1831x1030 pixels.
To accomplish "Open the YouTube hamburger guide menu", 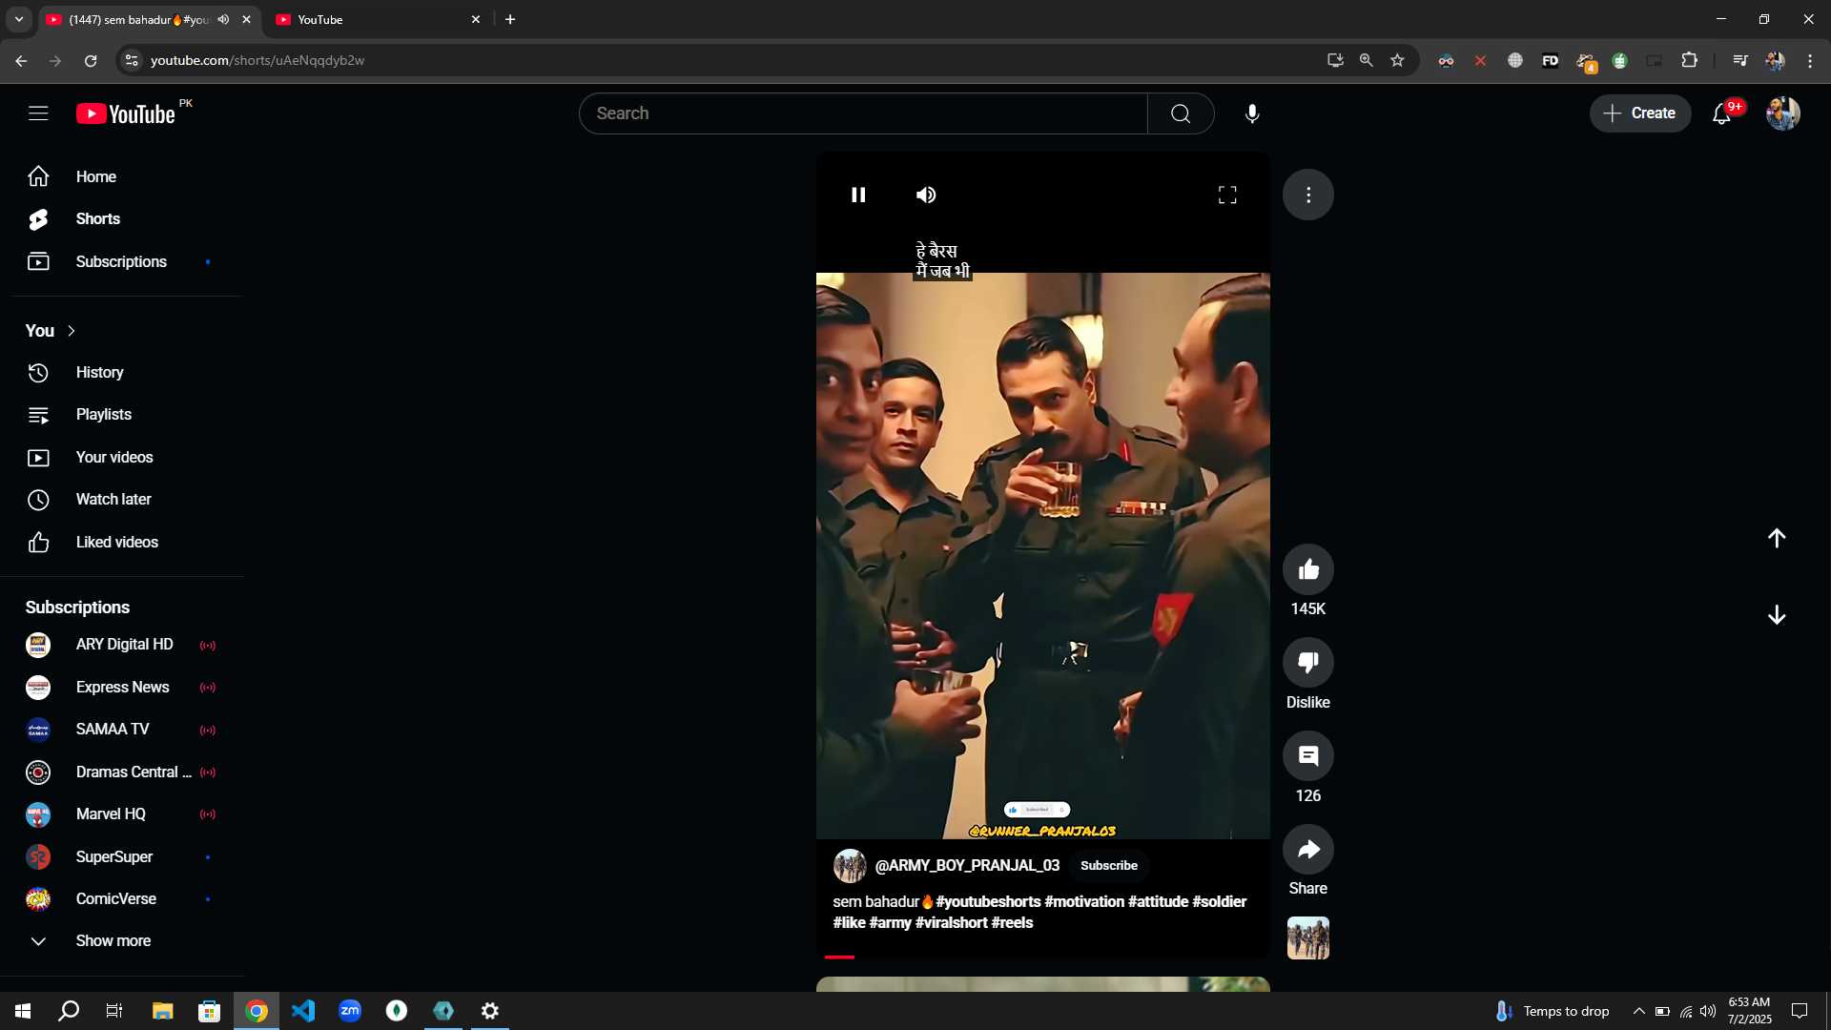I will click(x=38, y=113).
